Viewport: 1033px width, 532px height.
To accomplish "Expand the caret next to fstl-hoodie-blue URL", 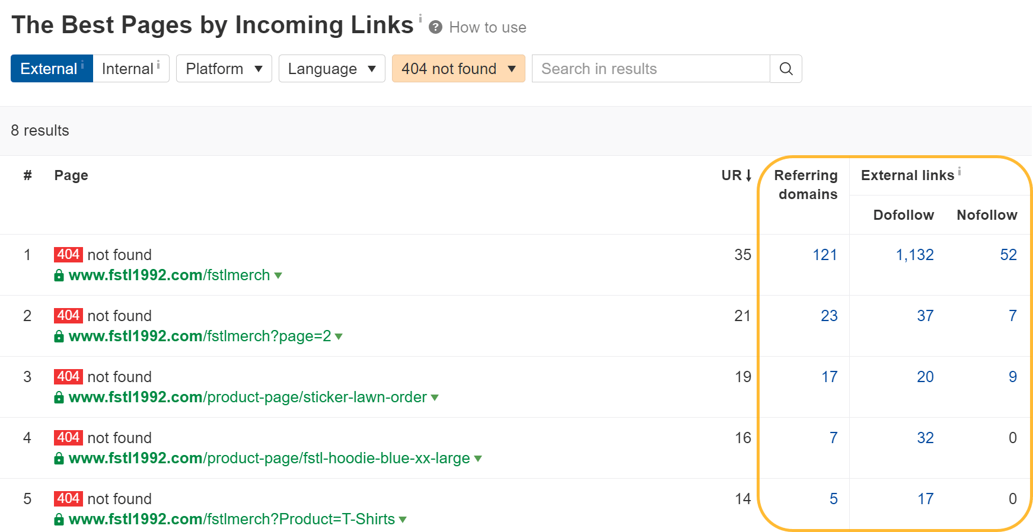I will tap(478, 458).
